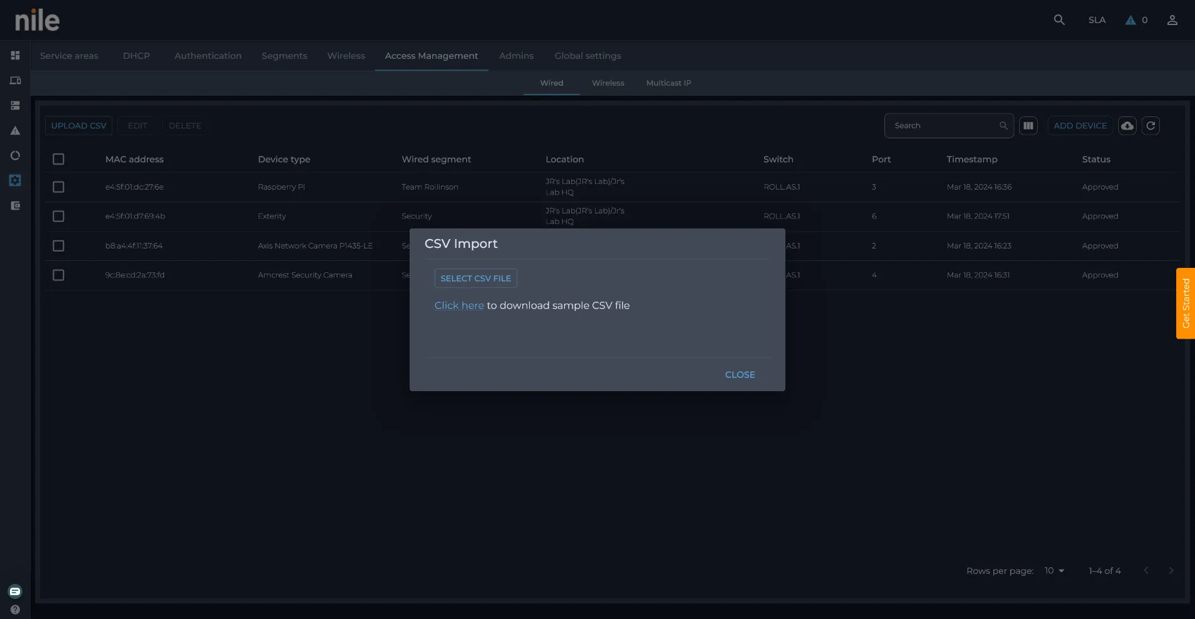1195x619 pixels.
Task: Select the Wireless sub-tab under Access Management
Action: [x=608, y=83]
